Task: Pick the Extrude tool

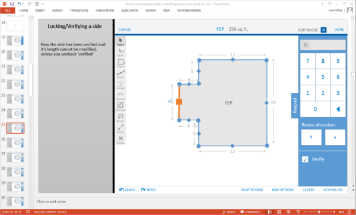Action: [120, 96]
